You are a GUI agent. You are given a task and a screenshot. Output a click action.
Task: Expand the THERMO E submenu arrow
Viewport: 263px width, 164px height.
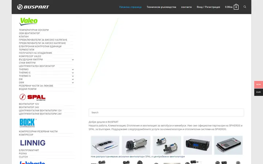pyautogui.click(x=73, y=73)
